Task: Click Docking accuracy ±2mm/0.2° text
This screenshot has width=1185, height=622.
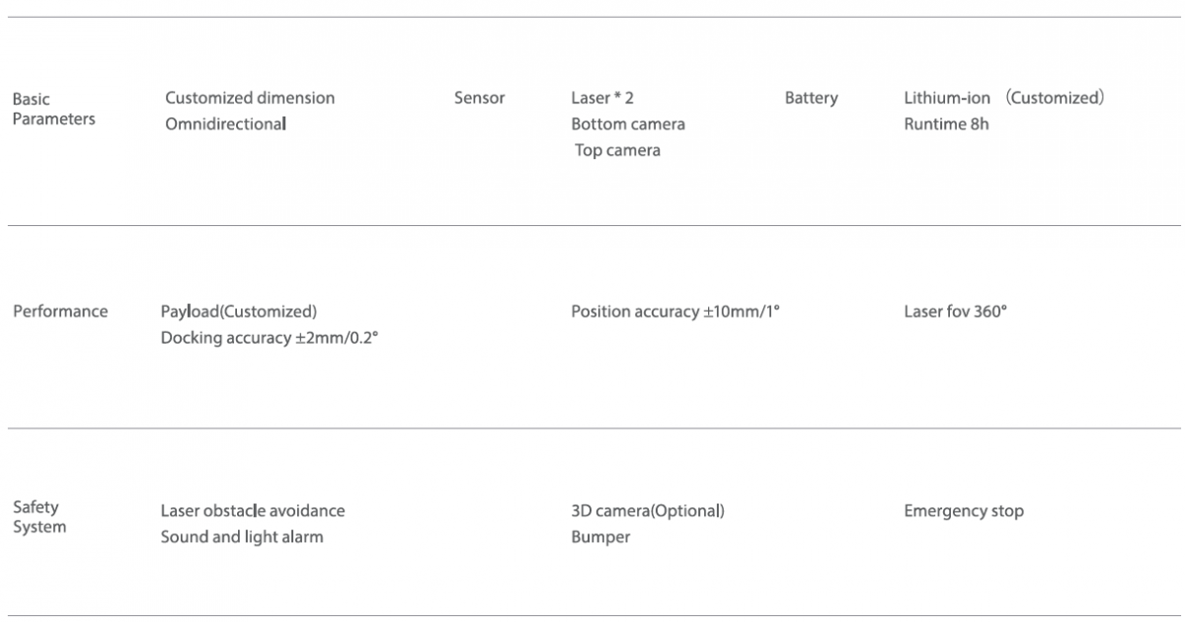Action: (270, 338)
